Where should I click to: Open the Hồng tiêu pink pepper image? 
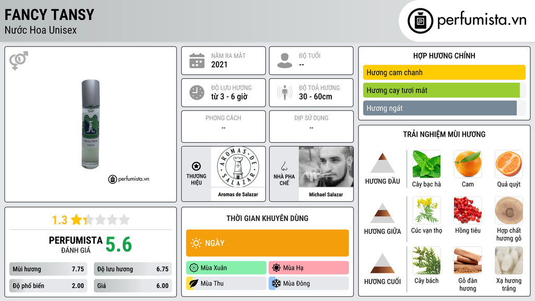pyautogui.click(x=468, y=210)
